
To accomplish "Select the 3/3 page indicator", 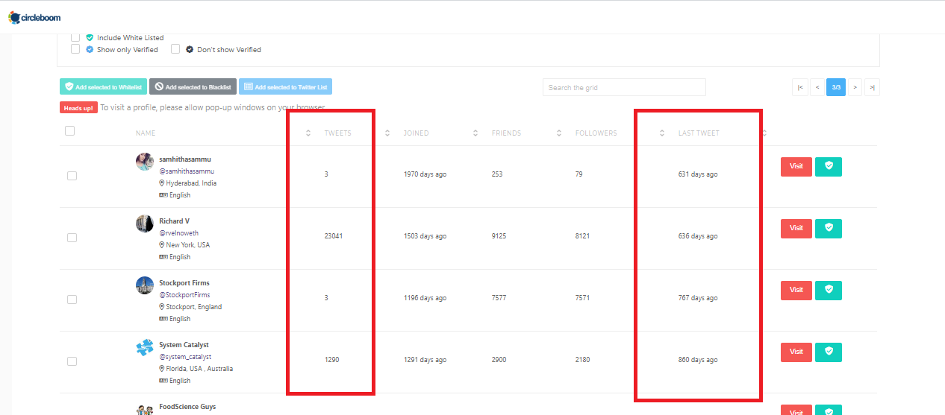I will pyautogui.click(x=836, y=87).
